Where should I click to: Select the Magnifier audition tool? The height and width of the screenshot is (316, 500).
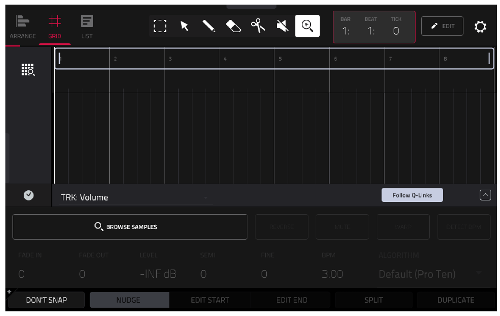point(307,26)
